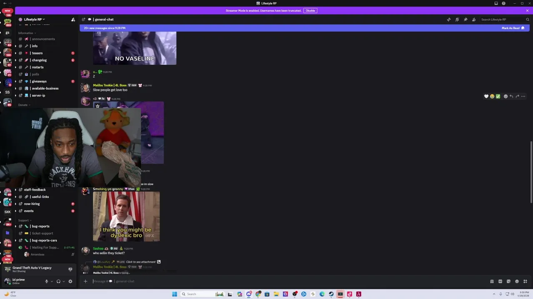
Task: Open the output device dropdown arrow beside headphones
Action: point(63,281)
